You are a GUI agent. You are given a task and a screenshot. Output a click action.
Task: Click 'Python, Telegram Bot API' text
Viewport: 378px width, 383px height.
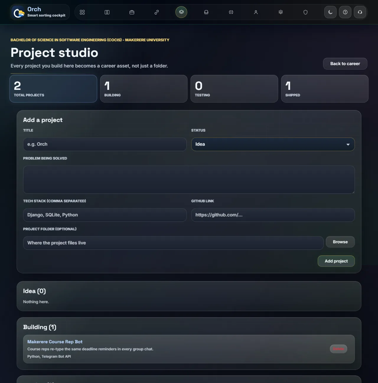[x=49, y=356]
